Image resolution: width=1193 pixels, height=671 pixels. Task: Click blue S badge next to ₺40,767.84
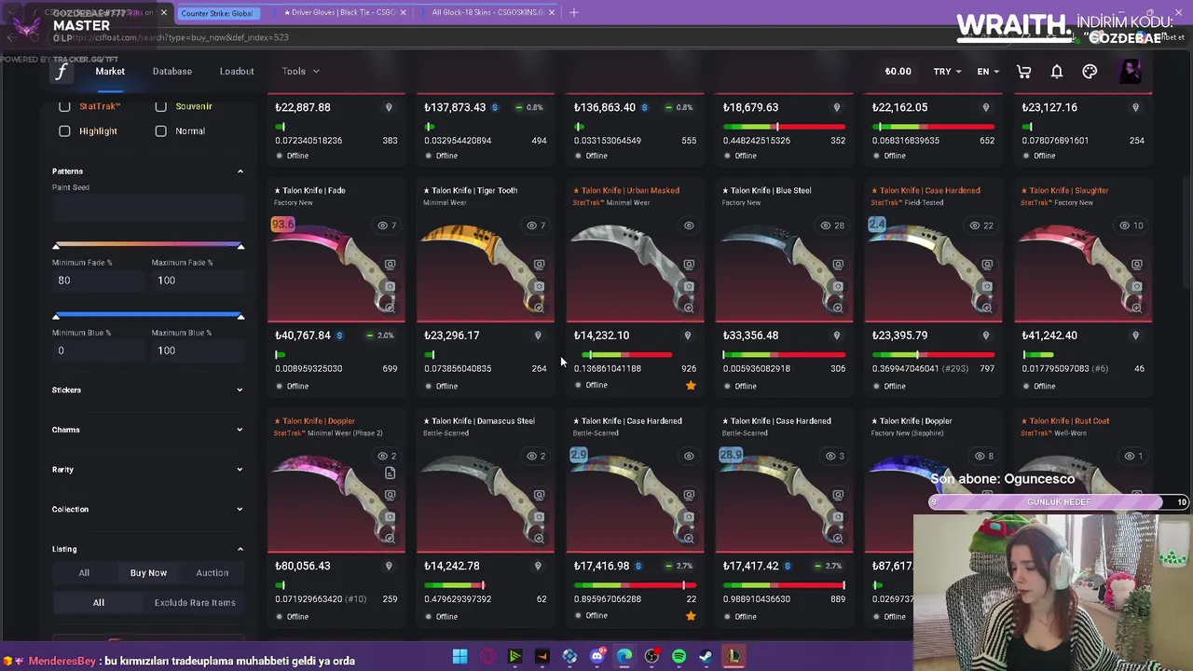pyautogui.click(x=339, y=335)
